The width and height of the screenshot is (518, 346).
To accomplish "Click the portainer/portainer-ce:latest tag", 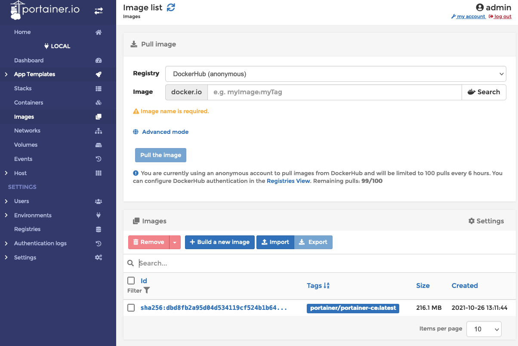I will tap(353, 308).
